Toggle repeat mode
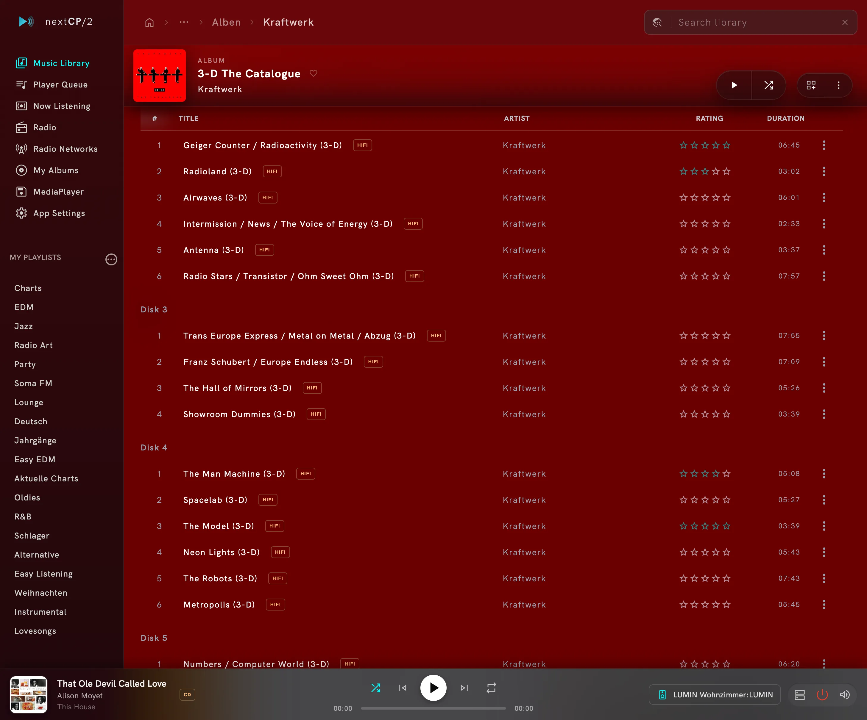 click(x=491, y=688)
